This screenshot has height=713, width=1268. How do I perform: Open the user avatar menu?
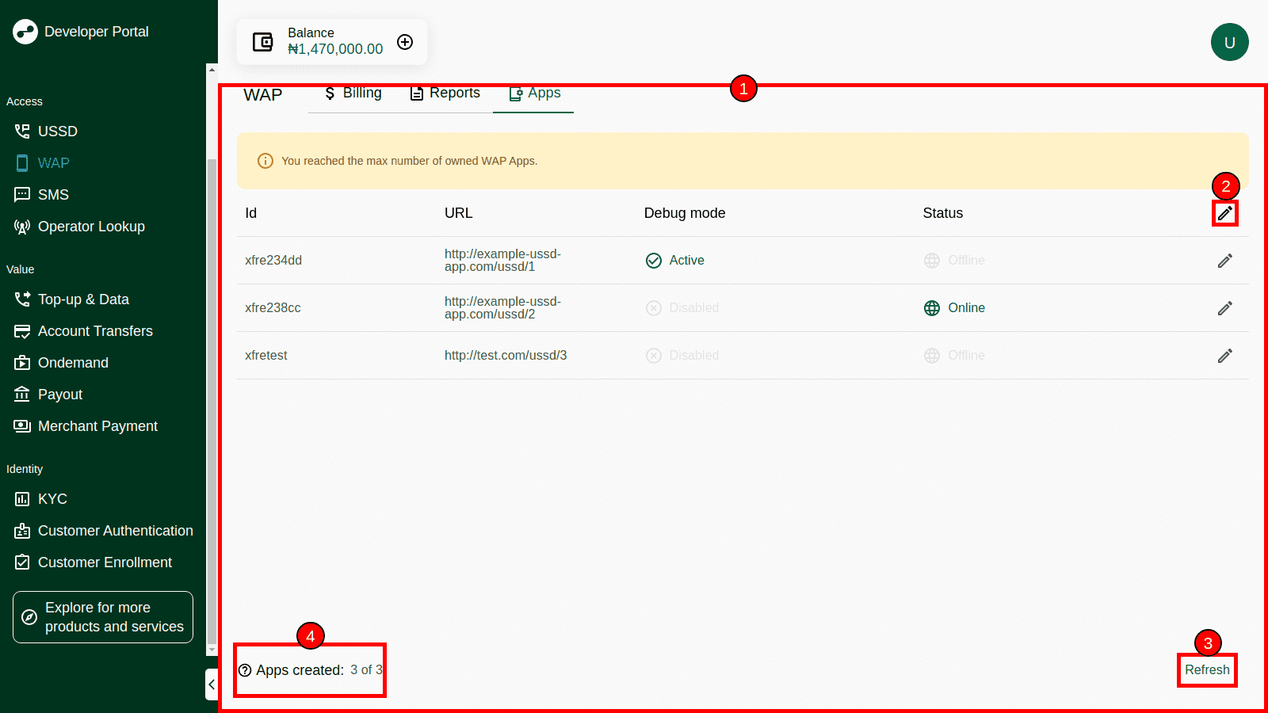click(1229, 42)
